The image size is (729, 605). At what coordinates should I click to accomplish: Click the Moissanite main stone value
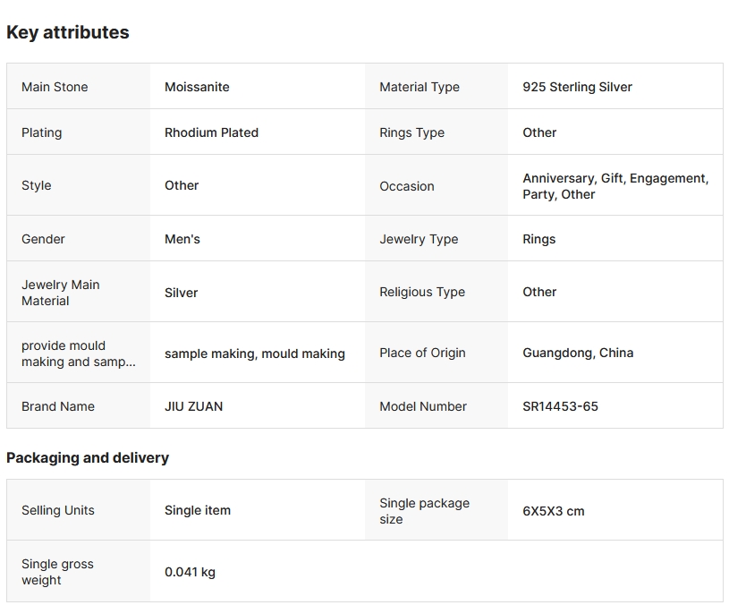197,87
